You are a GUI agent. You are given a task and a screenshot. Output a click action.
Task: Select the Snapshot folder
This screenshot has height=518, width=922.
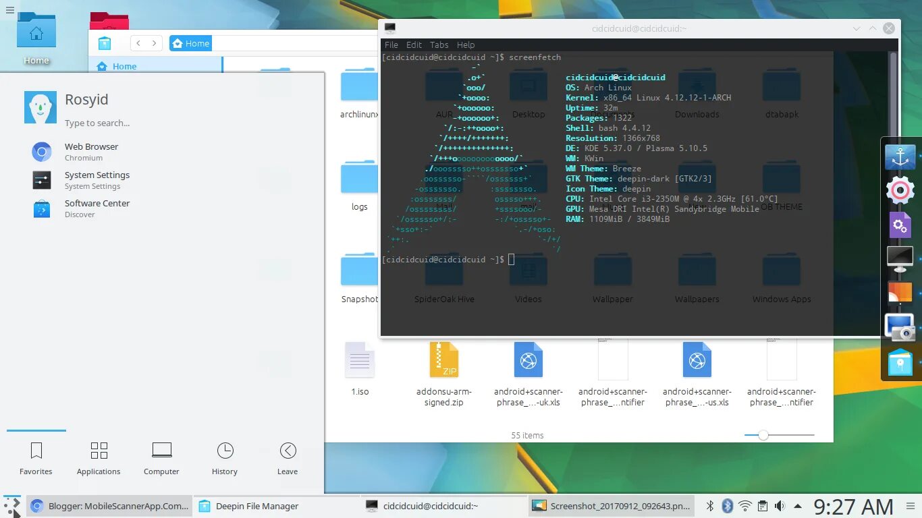tap(360, 279)
